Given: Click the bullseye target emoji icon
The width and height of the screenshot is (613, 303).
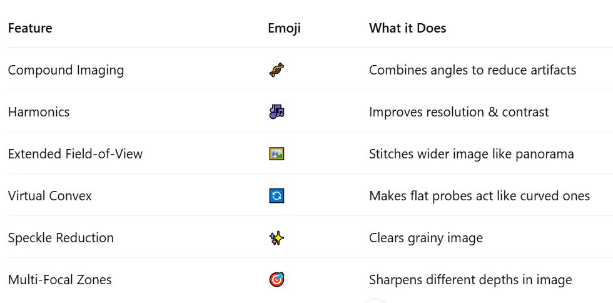Looking at the screenshot, I should coord(276,279).
